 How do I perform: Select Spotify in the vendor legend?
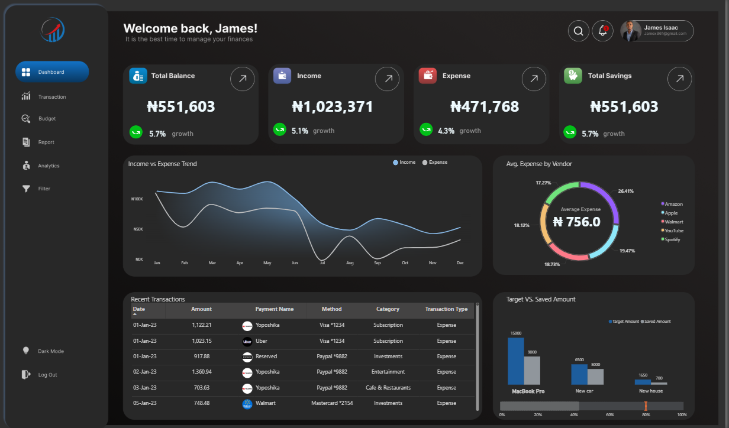[x=670, y=239]
